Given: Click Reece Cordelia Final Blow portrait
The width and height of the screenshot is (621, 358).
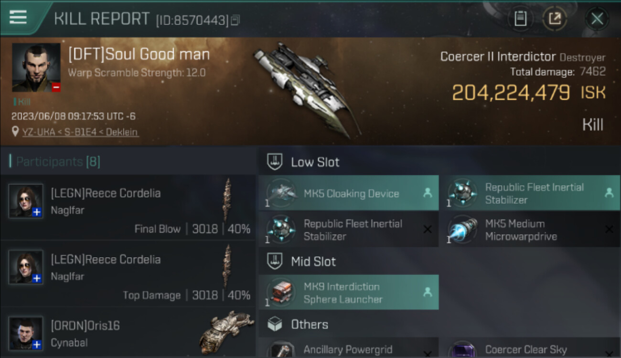Looking at the screenshot, I should [26, 201].
